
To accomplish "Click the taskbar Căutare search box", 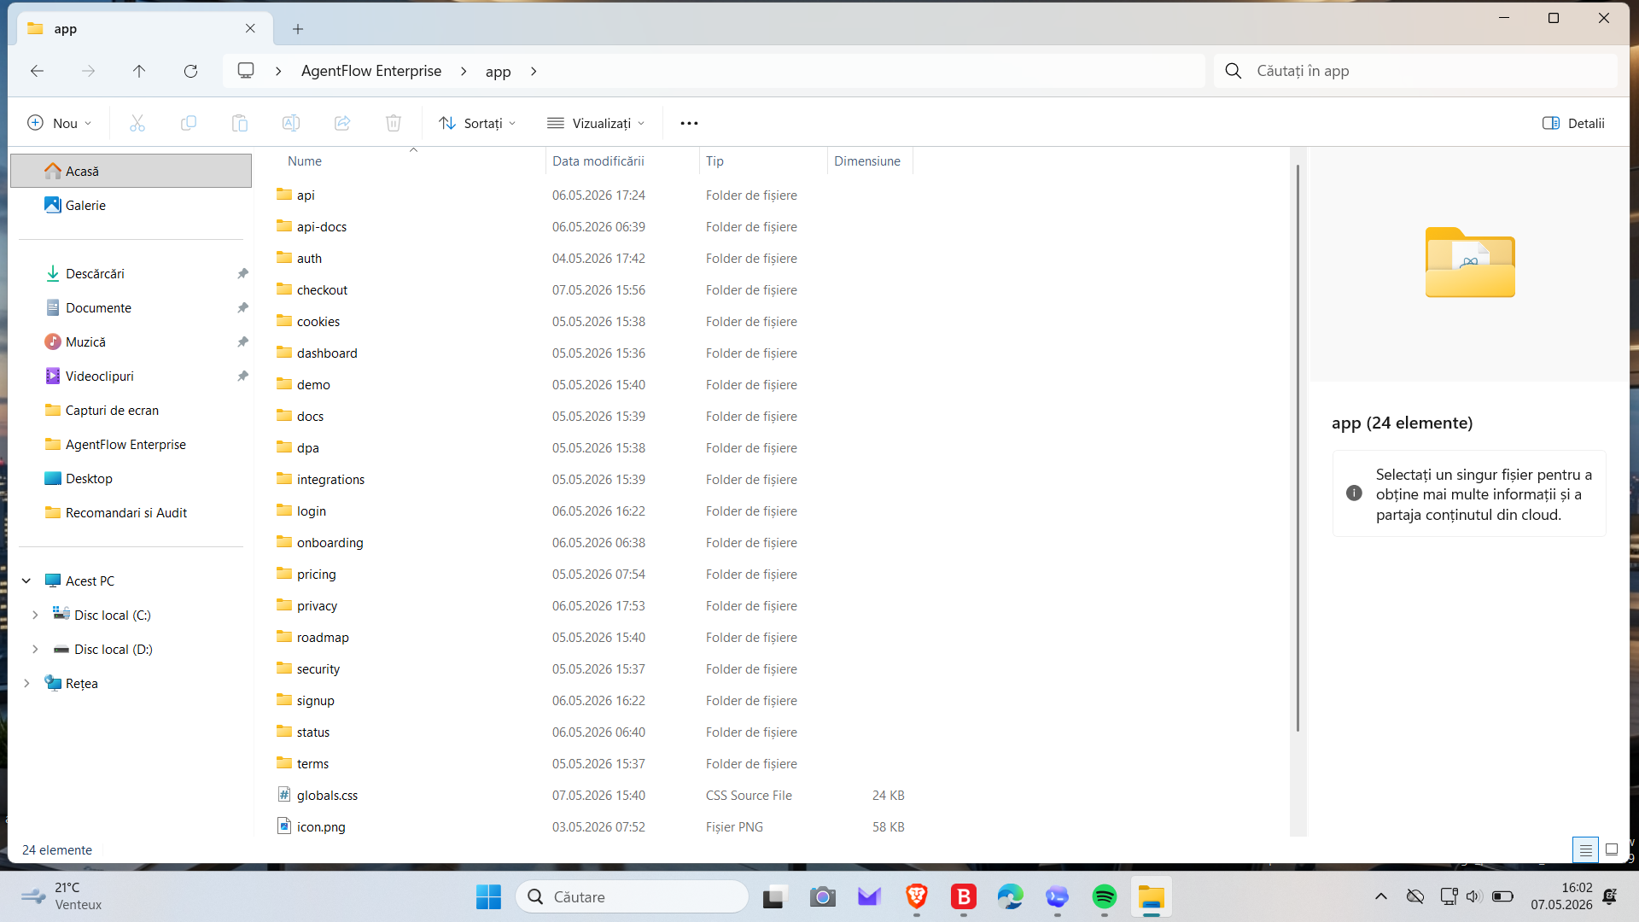I will [632, 896].
